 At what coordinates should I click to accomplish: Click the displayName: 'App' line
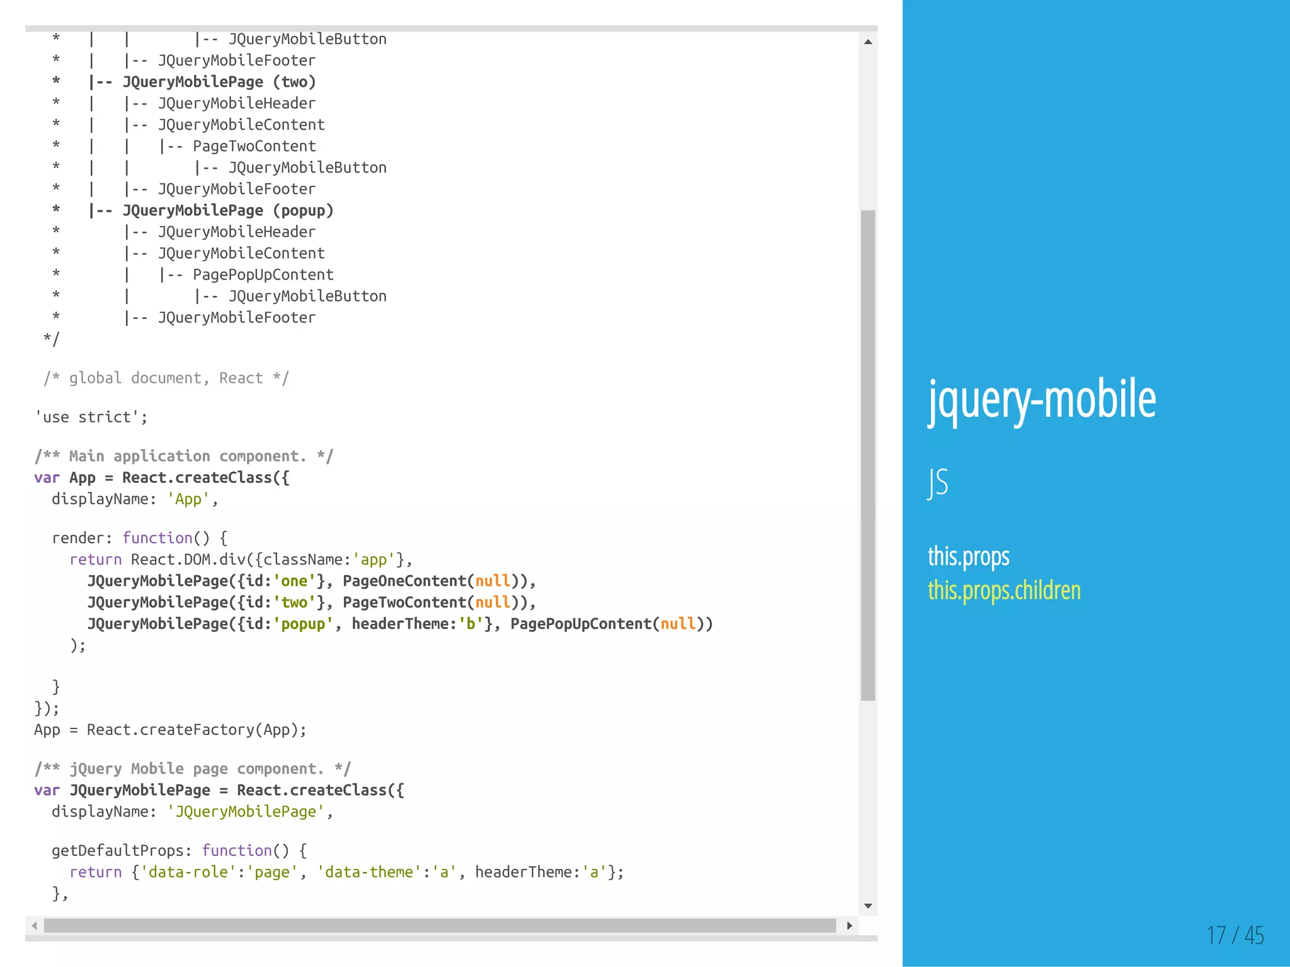pos(135,499)
